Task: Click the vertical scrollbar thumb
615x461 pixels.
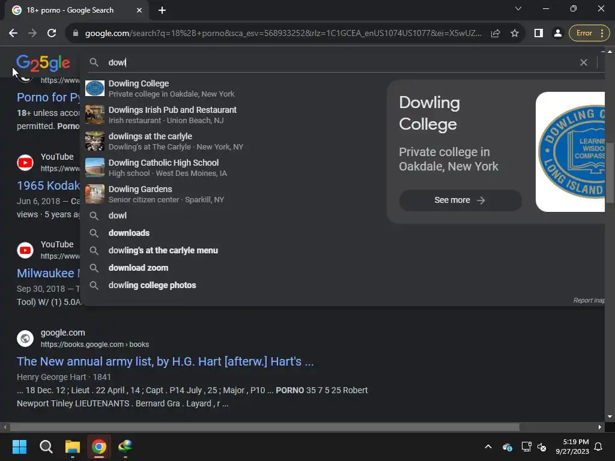Action: point(610,173)
